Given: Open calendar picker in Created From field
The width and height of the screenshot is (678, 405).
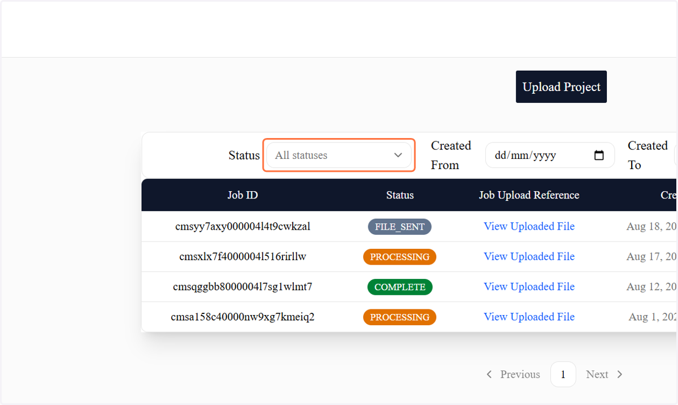Looking at the screenshot, I should 599,155.
